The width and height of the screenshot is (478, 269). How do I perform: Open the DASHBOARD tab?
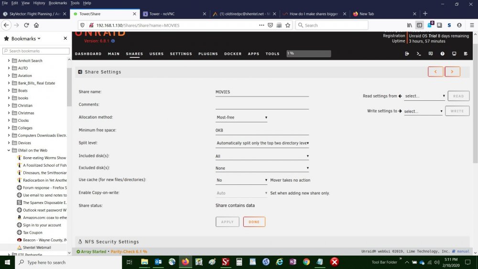pyautogui.click(x=88, y=54)
